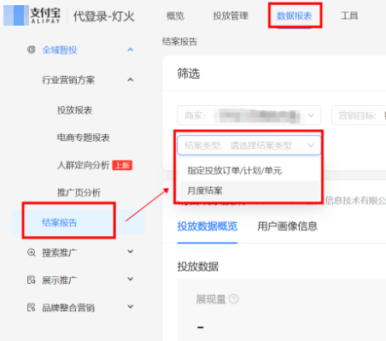The image size is (386, 341).
Task: Click the 结案报告 breadcrumb heading
Action: click(x=179, y=42)
